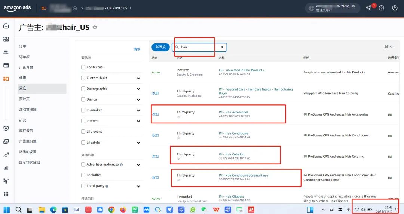Viewport: 404px width, 214px height.
Task: Open the dashboard grid icon in sidebar
Action: point(6,39)
